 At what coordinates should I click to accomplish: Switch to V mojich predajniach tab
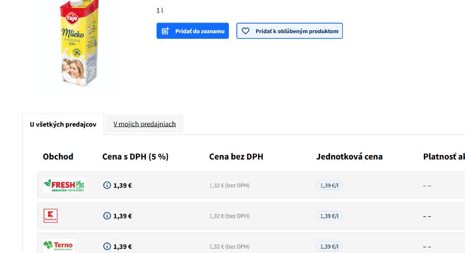pos(144,124)
